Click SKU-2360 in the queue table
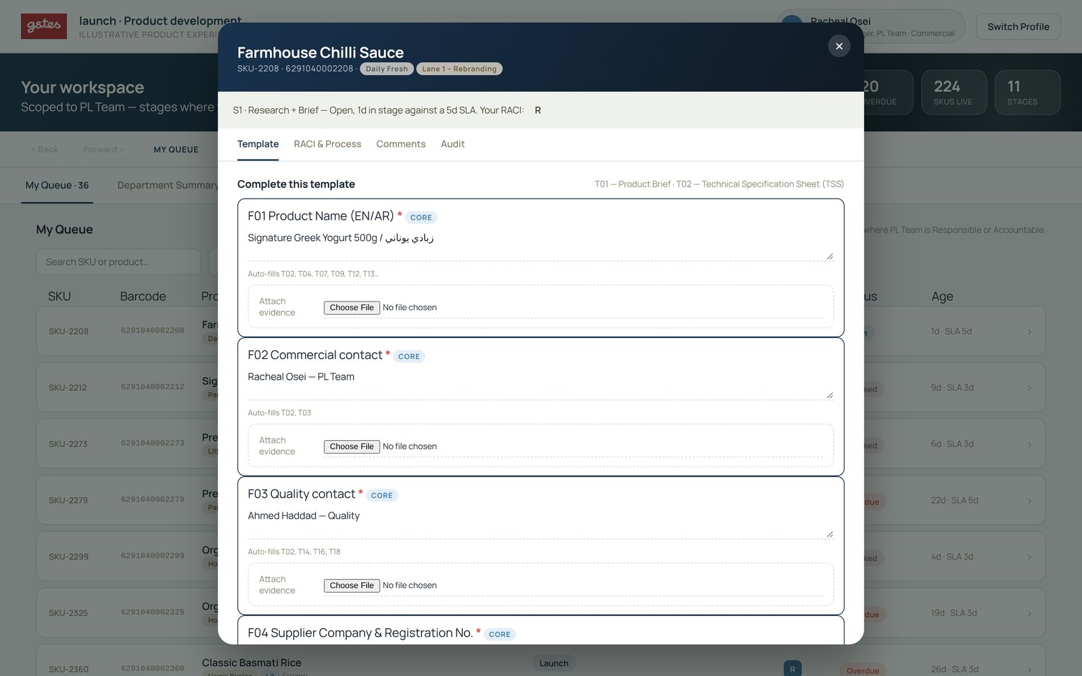 [68, 669]
